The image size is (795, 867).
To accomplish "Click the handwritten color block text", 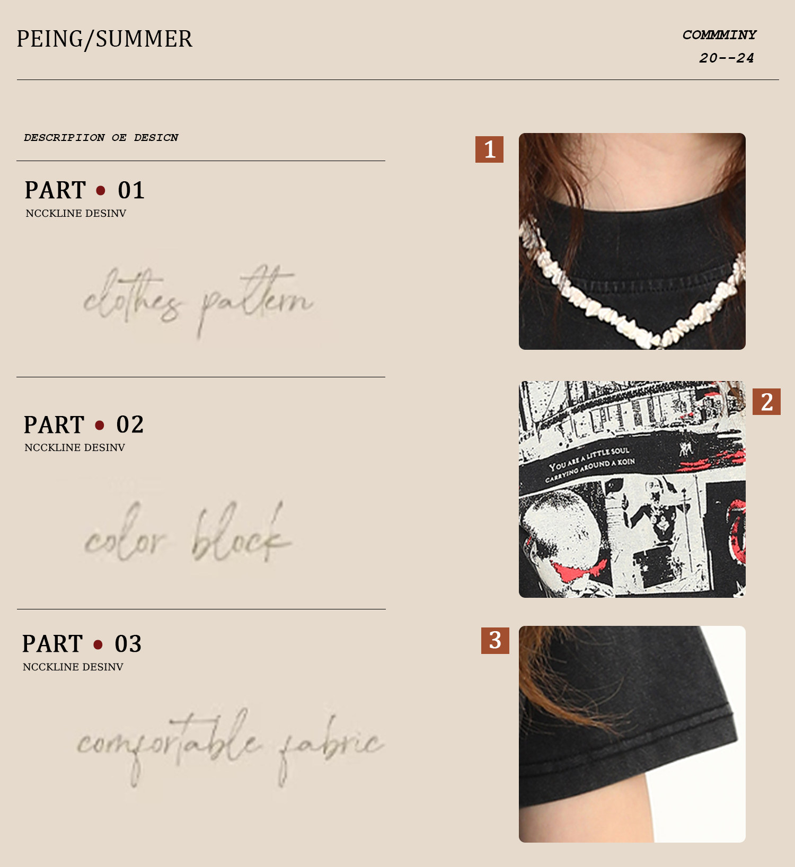I will [188, 533].
